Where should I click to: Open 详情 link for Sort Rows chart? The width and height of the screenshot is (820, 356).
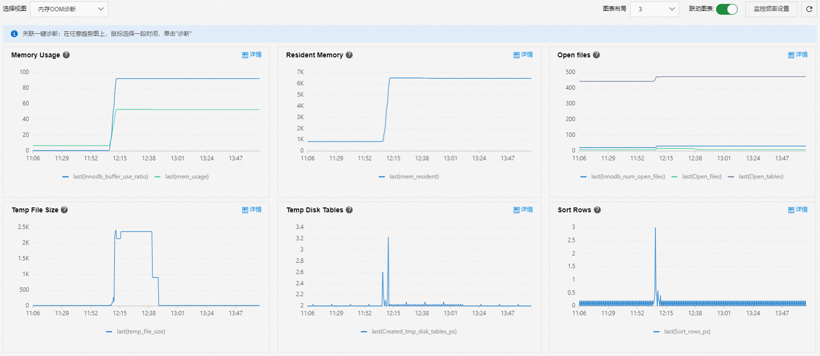pos(798,210)
